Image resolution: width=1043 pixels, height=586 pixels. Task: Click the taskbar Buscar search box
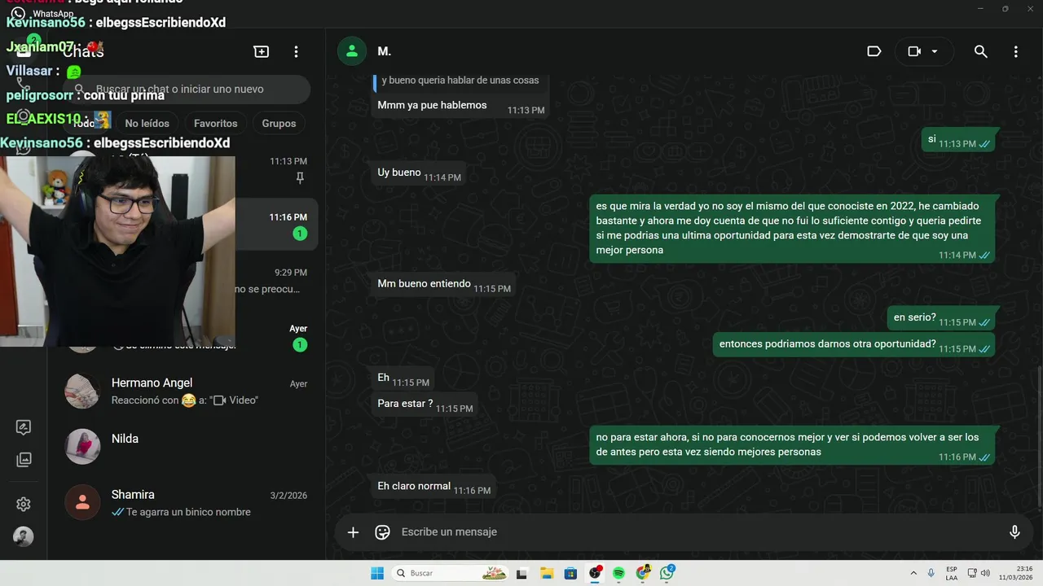pos(451,573)
